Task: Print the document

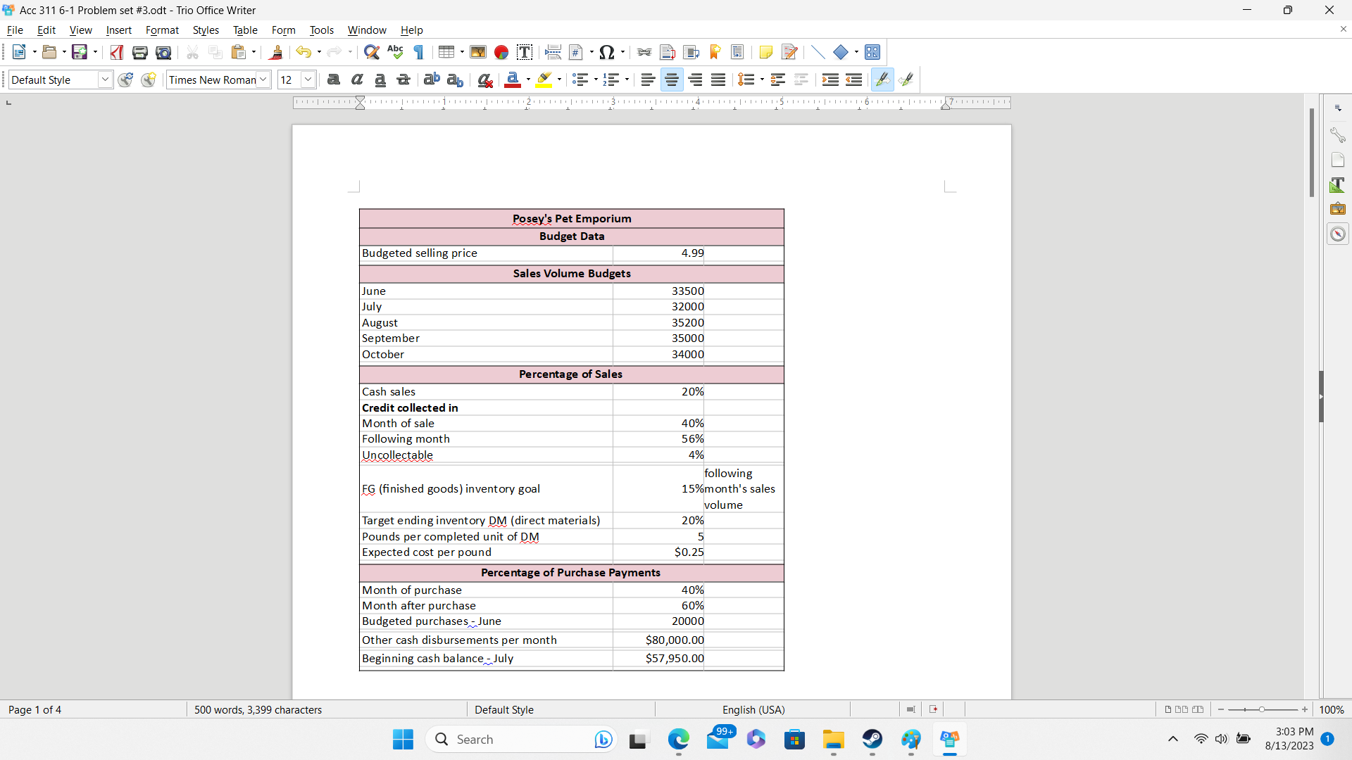Action: pos(140,52)
